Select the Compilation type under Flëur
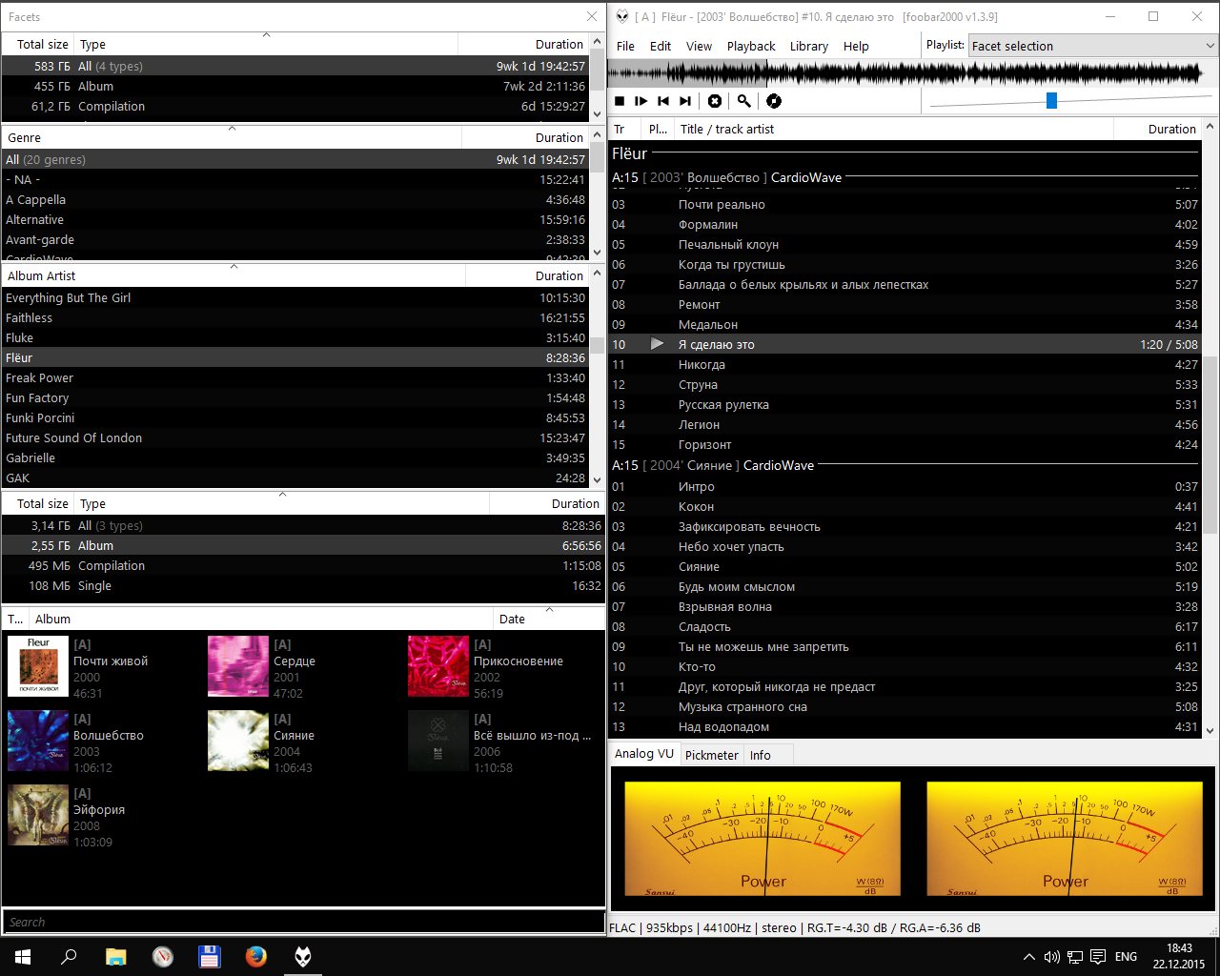This screenshot has width=1220, height=976. [x=112, y=566]
